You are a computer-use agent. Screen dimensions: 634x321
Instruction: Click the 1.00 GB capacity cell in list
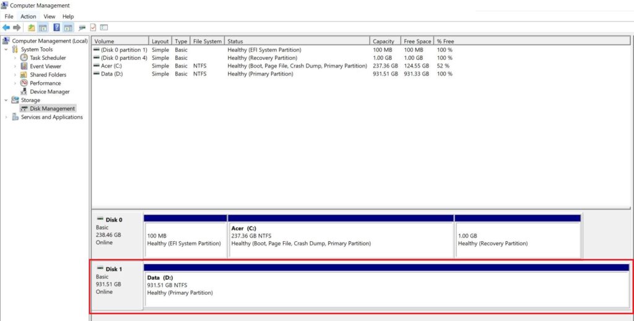(382, 58)
